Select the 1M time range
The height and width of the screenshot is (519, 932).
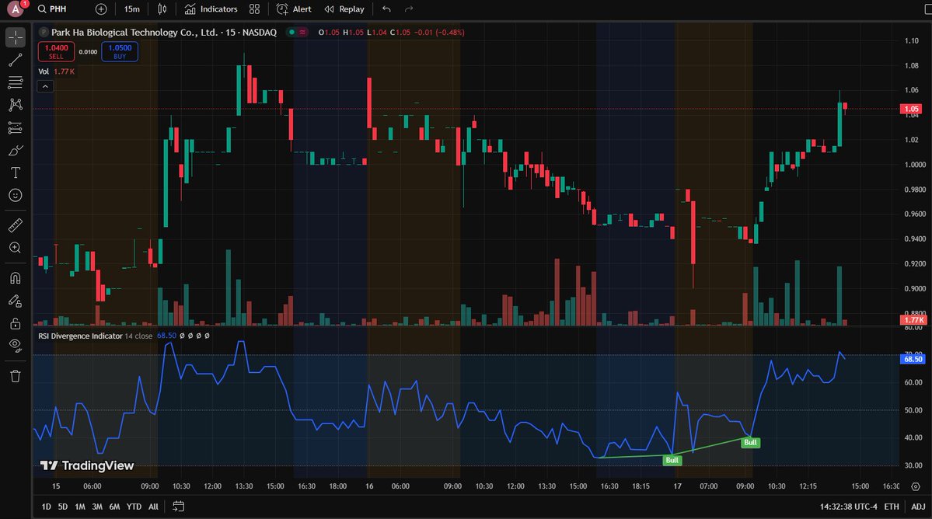(x=79, y=507)
